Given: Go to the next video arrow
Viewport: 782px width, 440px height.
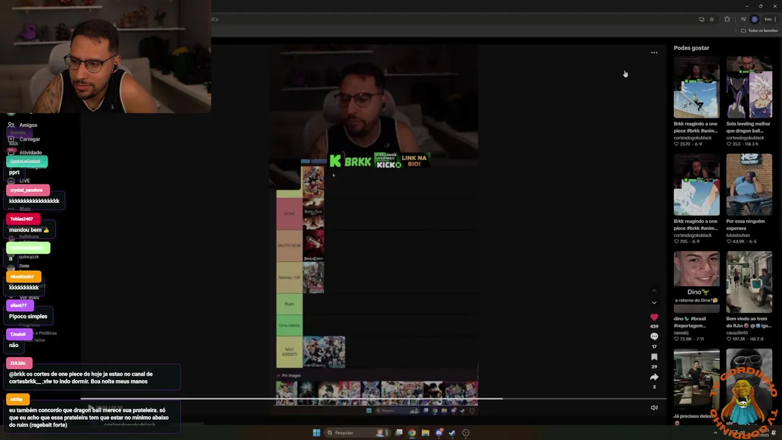Looking at the screenshot, I should pyautogui.click(x=654, y=302).
